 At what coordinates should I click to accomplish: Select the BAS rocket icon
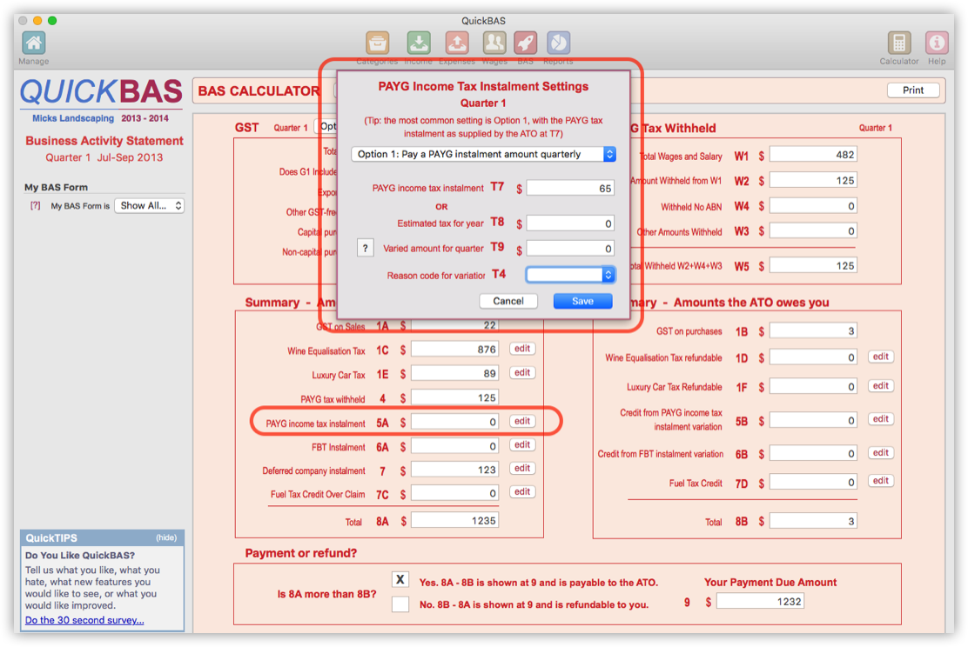[527, 42]
